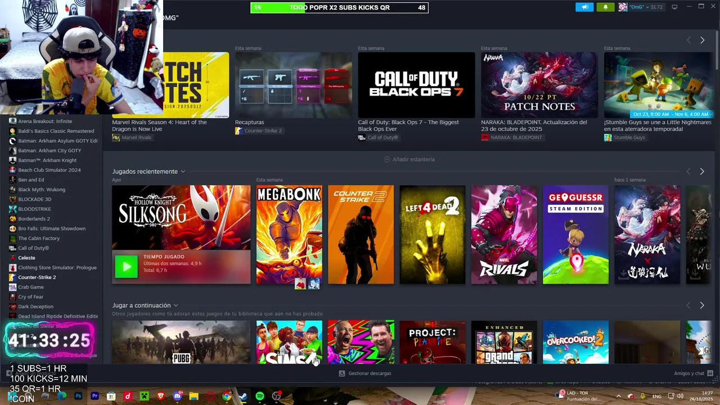The image size is (720, 405).
Task: Select the Left 4 Dead 2 cover
Action: pyautogui.click(x=433, y=235)
